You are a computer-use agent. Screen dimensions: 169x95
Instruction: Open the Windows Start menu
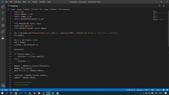click(x=2, y=93)
